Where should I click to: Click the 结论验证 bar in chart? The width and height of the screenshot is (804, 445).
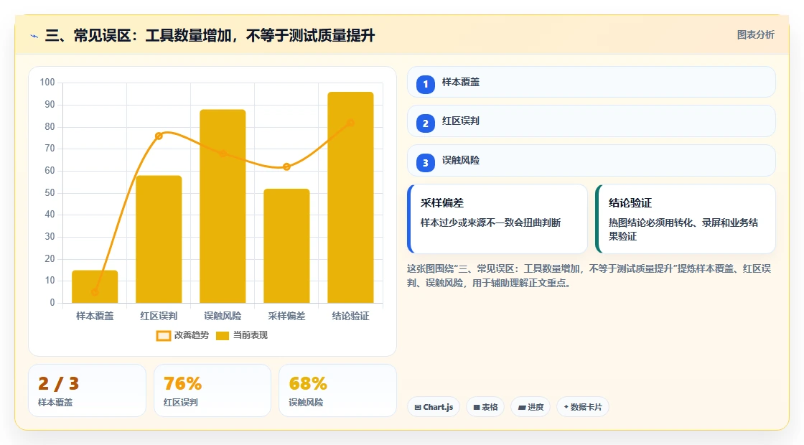351,197
